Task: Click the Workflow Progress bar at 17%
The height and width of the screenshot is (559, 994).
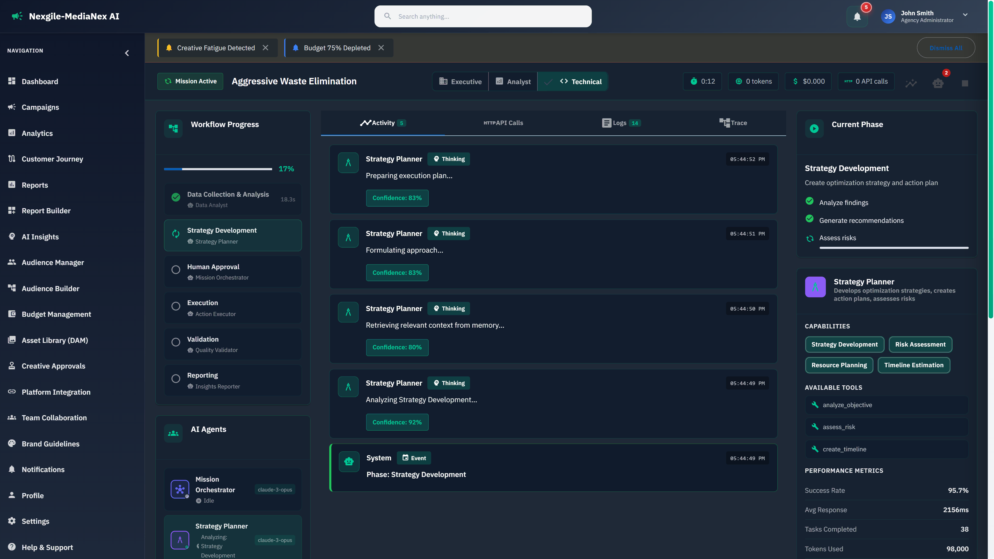Action: point(218,168)
